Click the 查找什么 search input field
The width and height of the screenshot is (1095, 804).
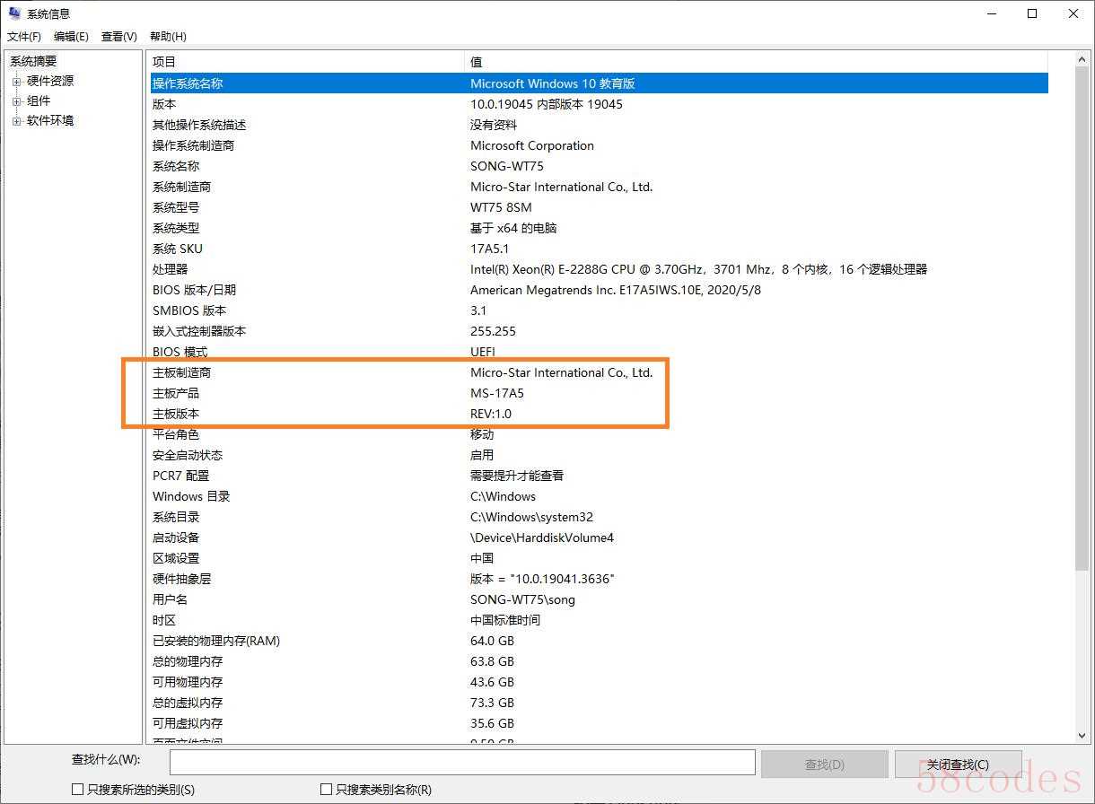(462, 762)
